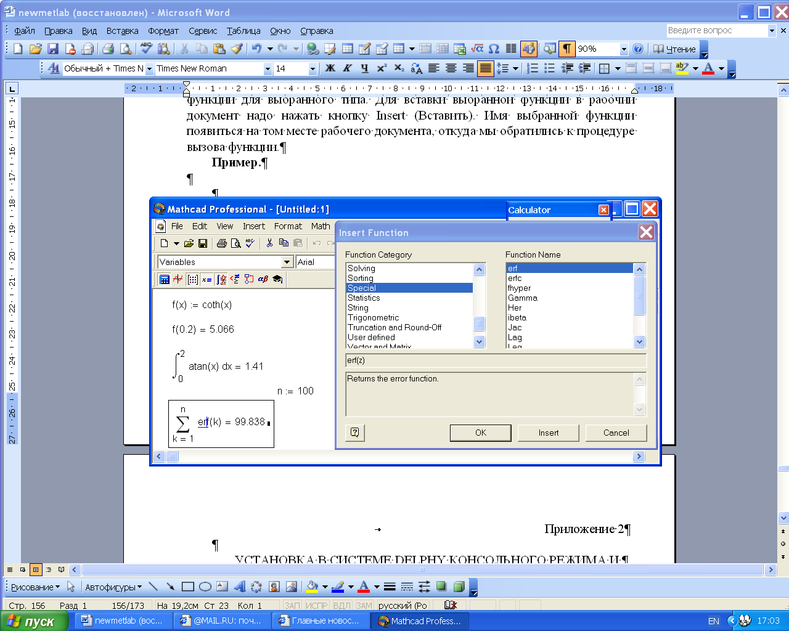This screenshot has height=631, width=789.
Task: Apply red font color from Formatting toolbar
Action: [x=708, y=68]
